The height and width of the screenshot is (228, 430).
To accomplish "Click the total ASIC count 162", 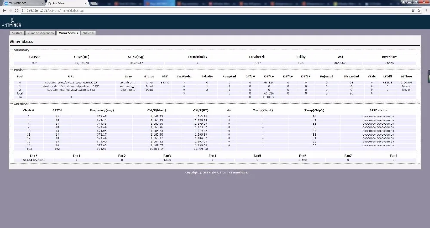I will coord(57,149).
